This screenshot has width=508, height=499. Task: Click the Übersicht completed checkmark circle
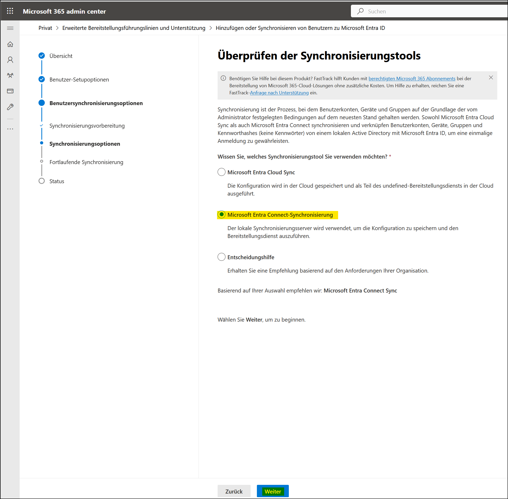[42, 56]
